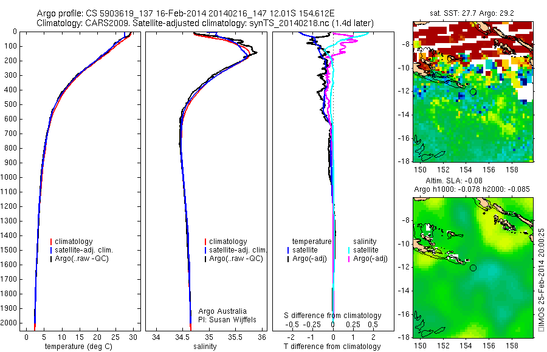Click salinity axis tick '35.5'
547x352 pixels.
click(x=235, y=337)
